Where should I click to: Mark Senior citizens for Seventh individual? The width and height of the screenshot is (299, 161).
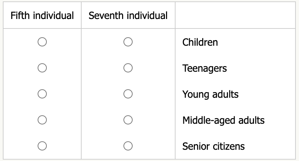point(128,146)
